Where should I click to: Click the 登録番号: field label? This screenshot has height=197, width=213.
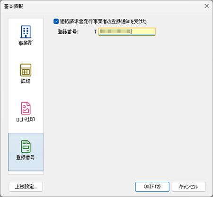pyautogui.click(x=68, y=32)
